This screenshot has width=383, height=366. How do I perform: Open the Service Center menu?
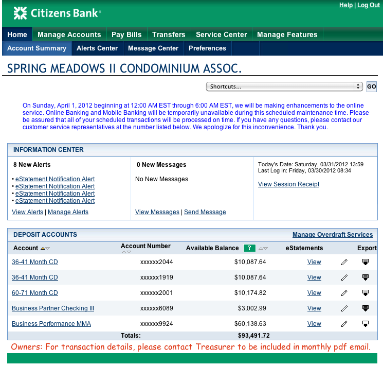221,34
